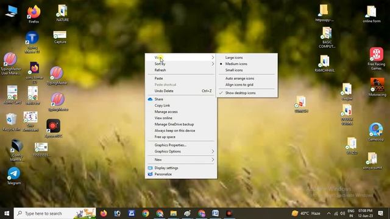Choose Copy Link in the context menu

tap(181, 105)
